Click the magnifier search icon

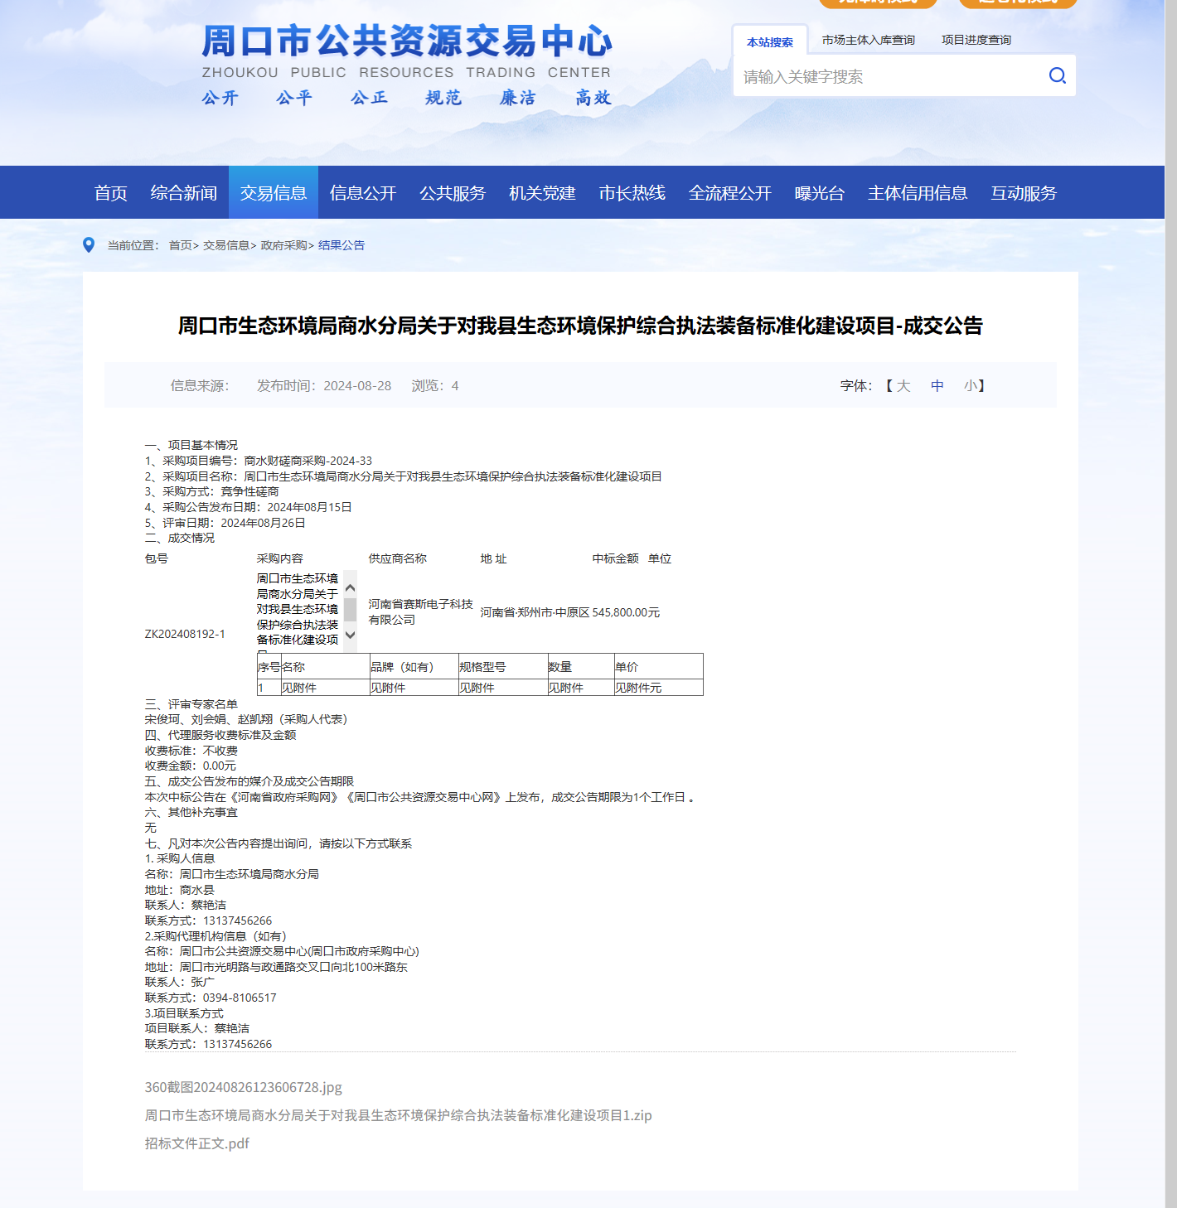coord(1057,76)
